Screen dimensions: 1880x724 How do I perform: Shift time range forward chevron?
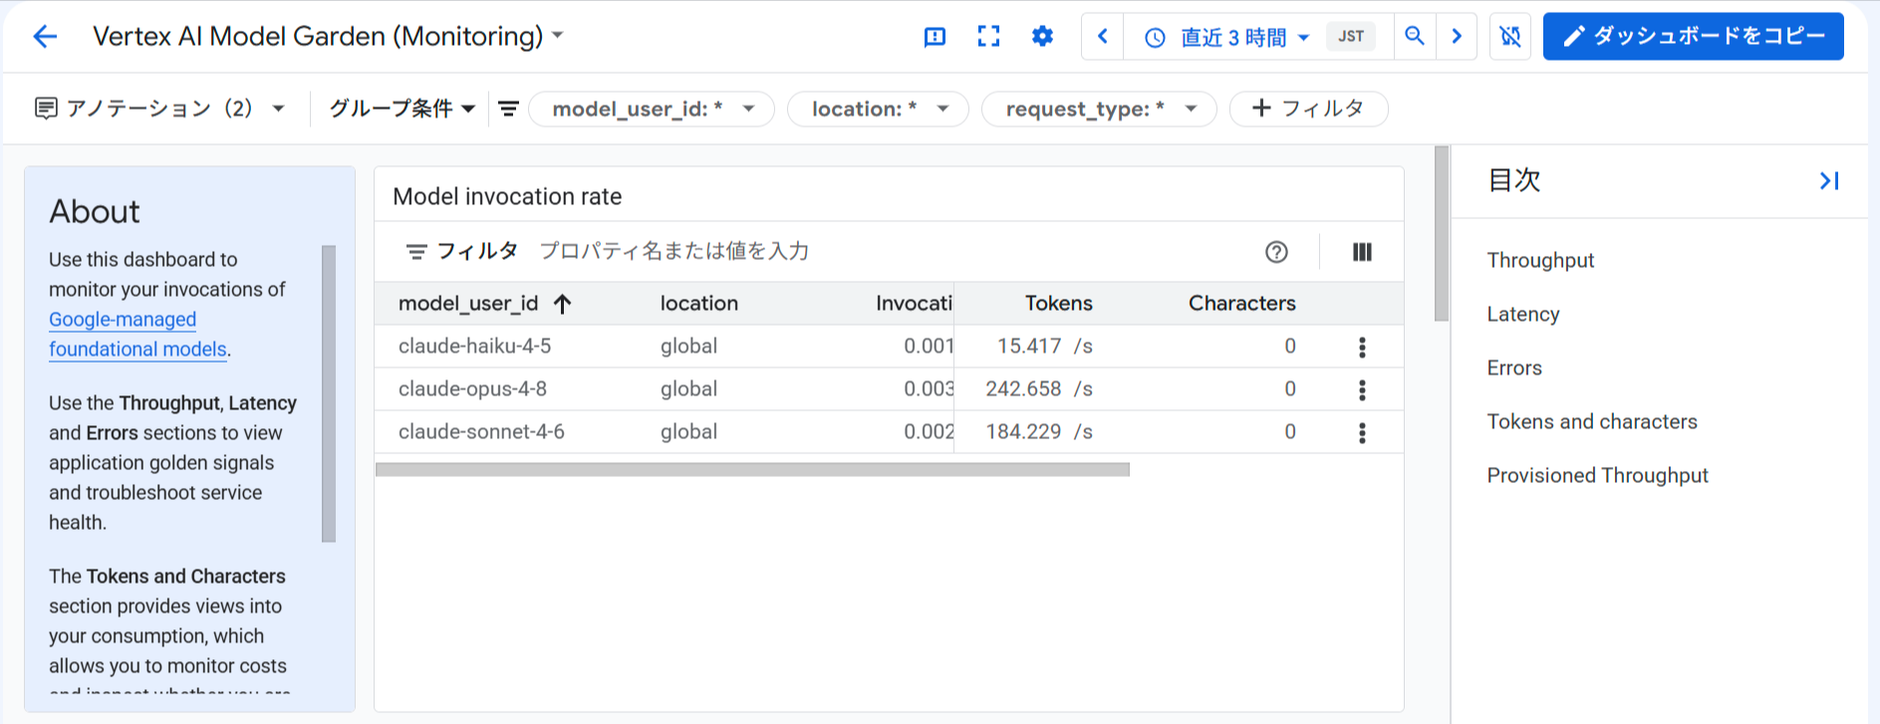point(1457,37)
